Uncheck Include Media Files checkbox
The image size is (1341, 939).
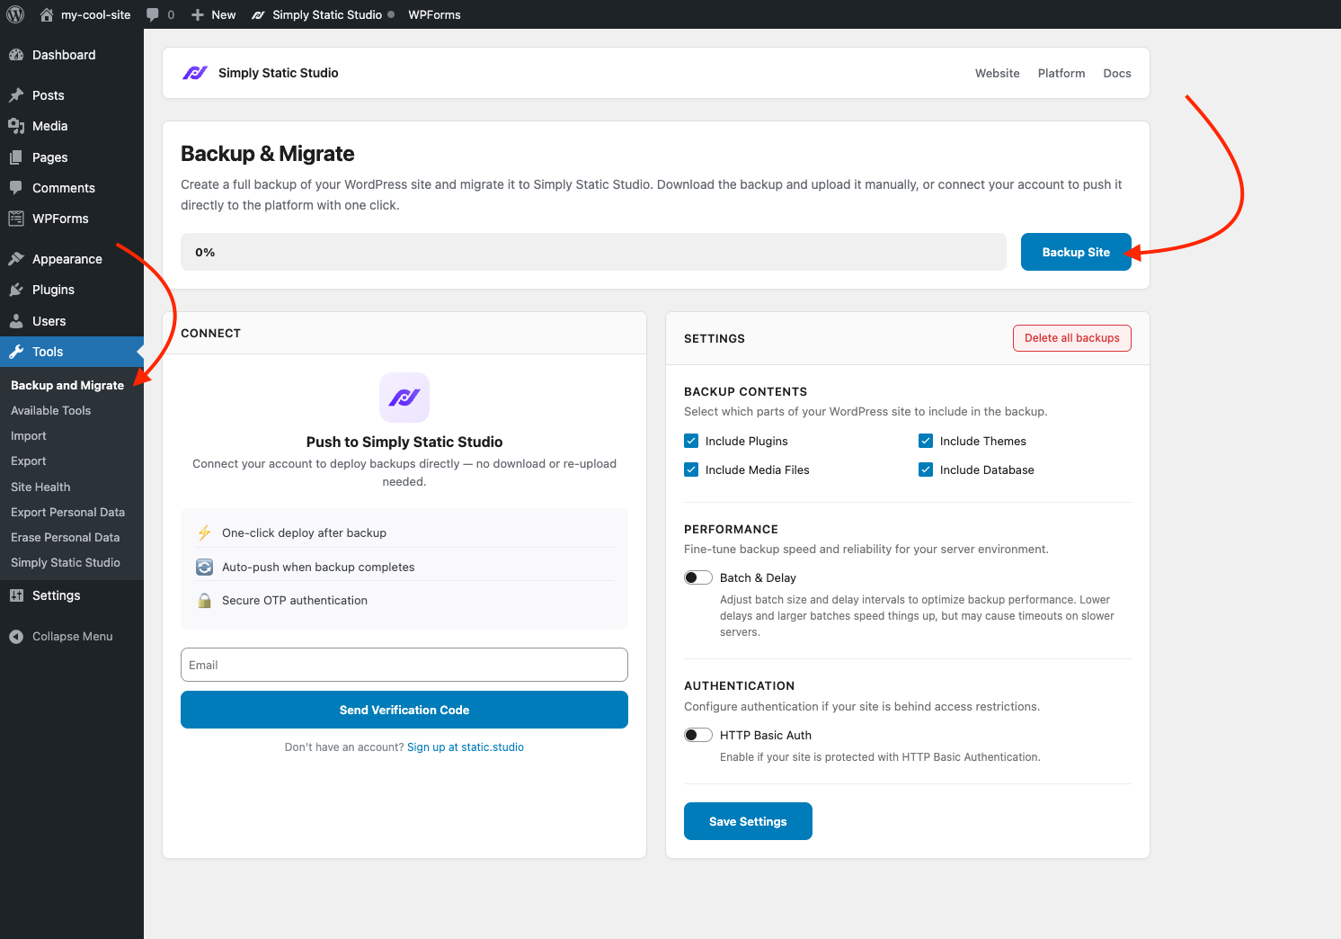(691, 469)
